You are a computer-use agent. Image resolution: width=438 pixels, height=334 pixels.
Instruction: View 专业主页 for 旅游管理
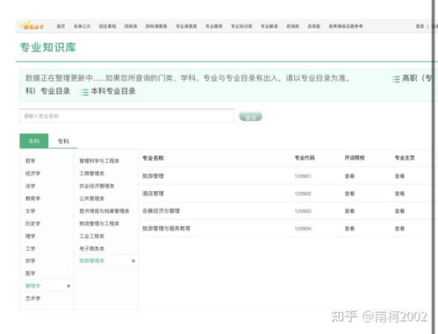(399, 176)
